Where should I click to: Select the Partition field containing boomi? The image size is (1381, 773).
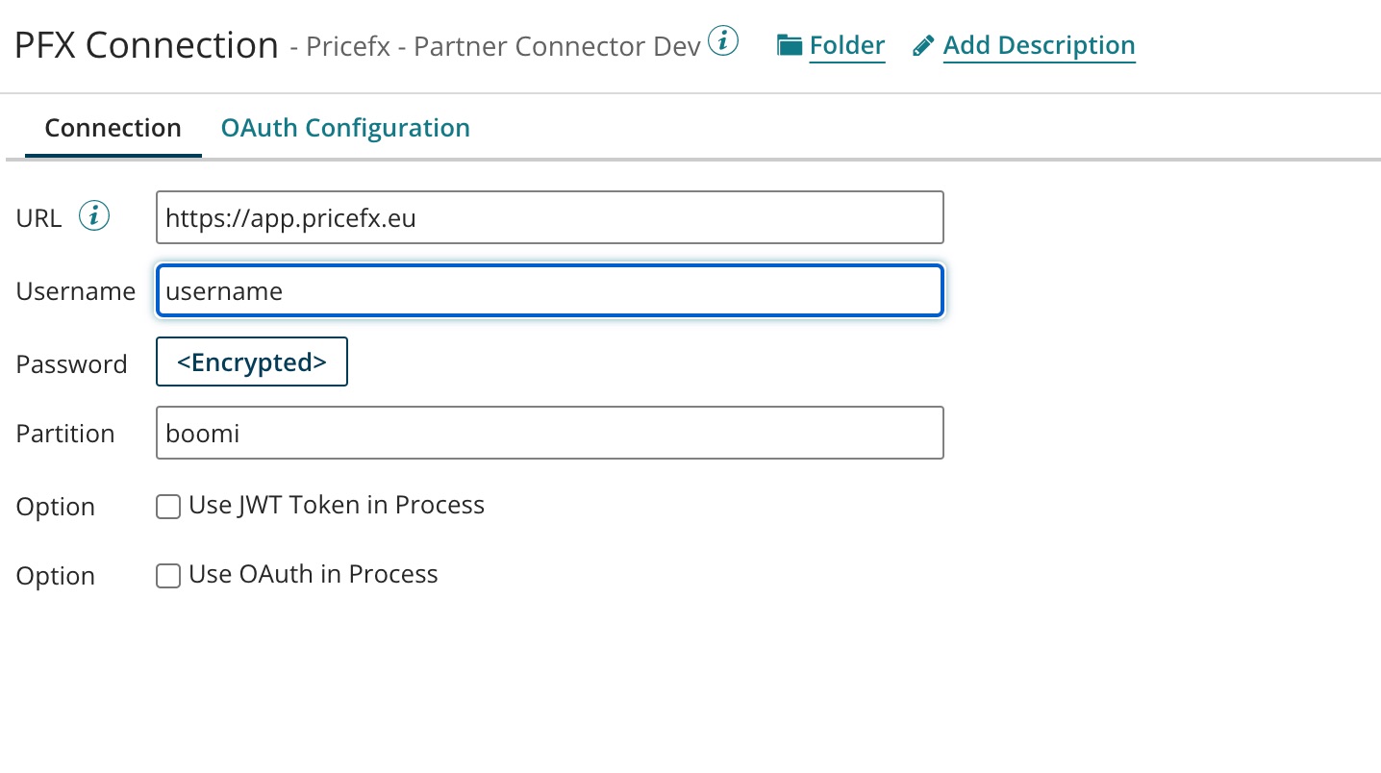[x=549, y=433]
